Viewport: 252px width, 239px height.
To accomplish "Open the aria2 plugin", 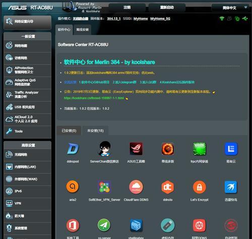I will point(73,187).
